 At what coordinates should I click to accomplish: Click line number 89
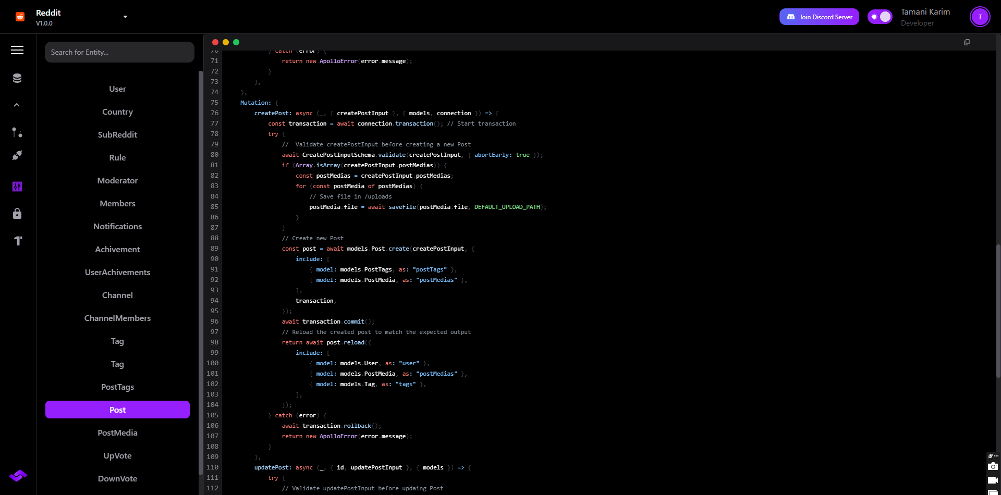click(x=214, y=249)
